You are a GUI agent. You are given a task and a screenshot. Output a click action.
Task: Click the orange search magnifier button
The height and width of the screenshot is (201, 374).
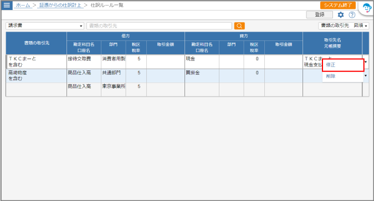pos(239,26)
